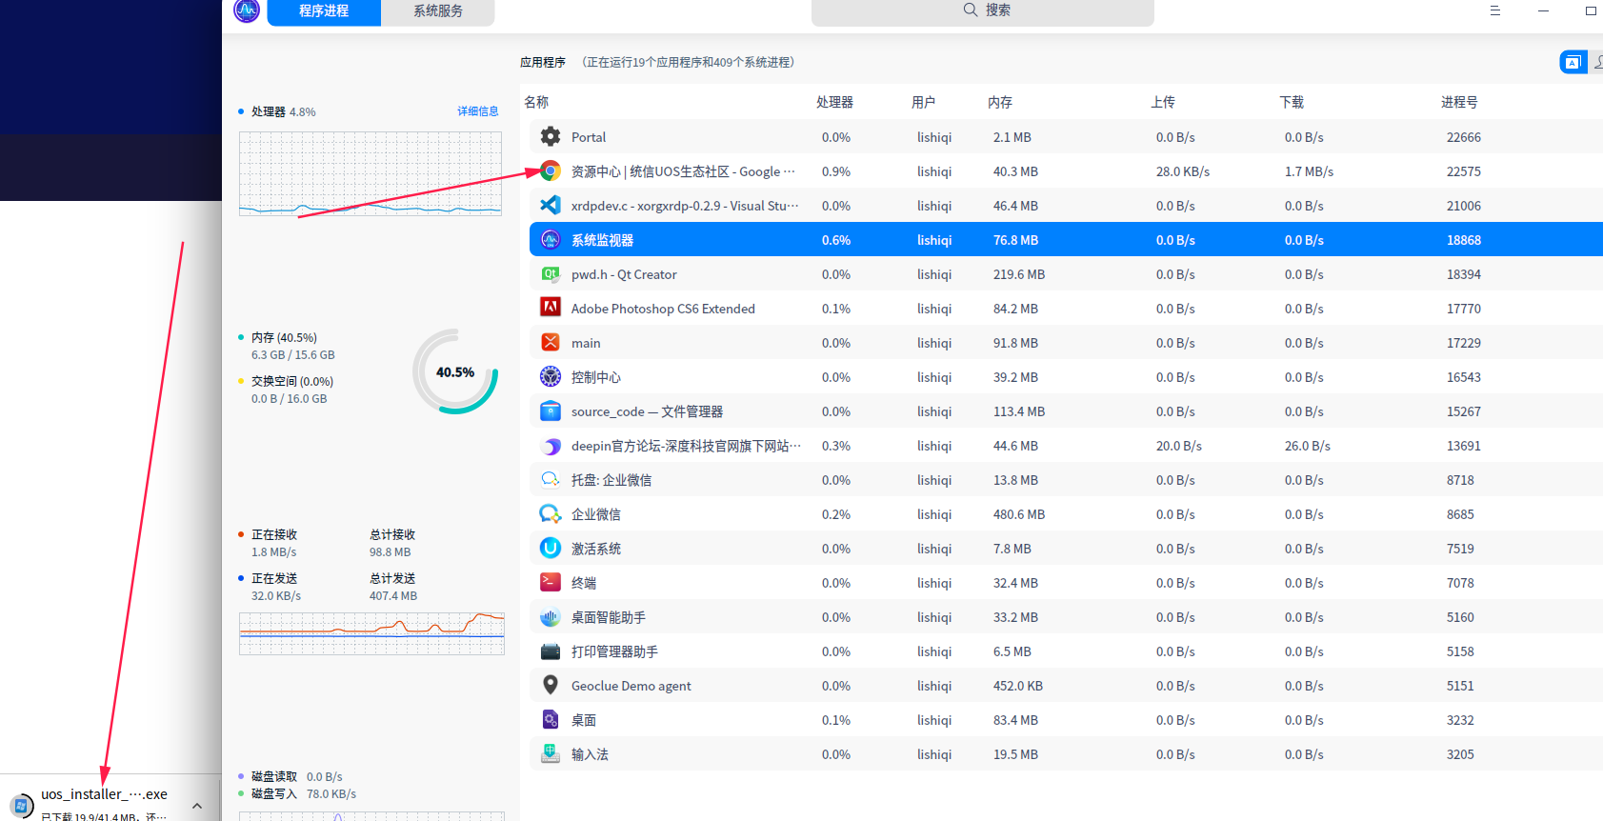Click the 终端 terminal icon
Screen dimensions: 1603x821
click(x=551, y=582)
